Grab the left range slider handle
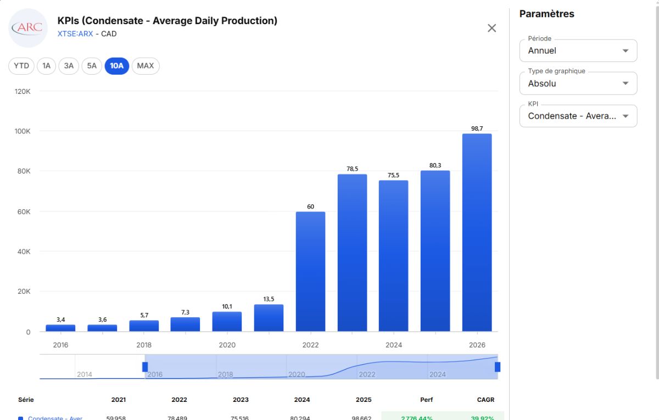The image size is (659, 420). [x=145, y=367]
